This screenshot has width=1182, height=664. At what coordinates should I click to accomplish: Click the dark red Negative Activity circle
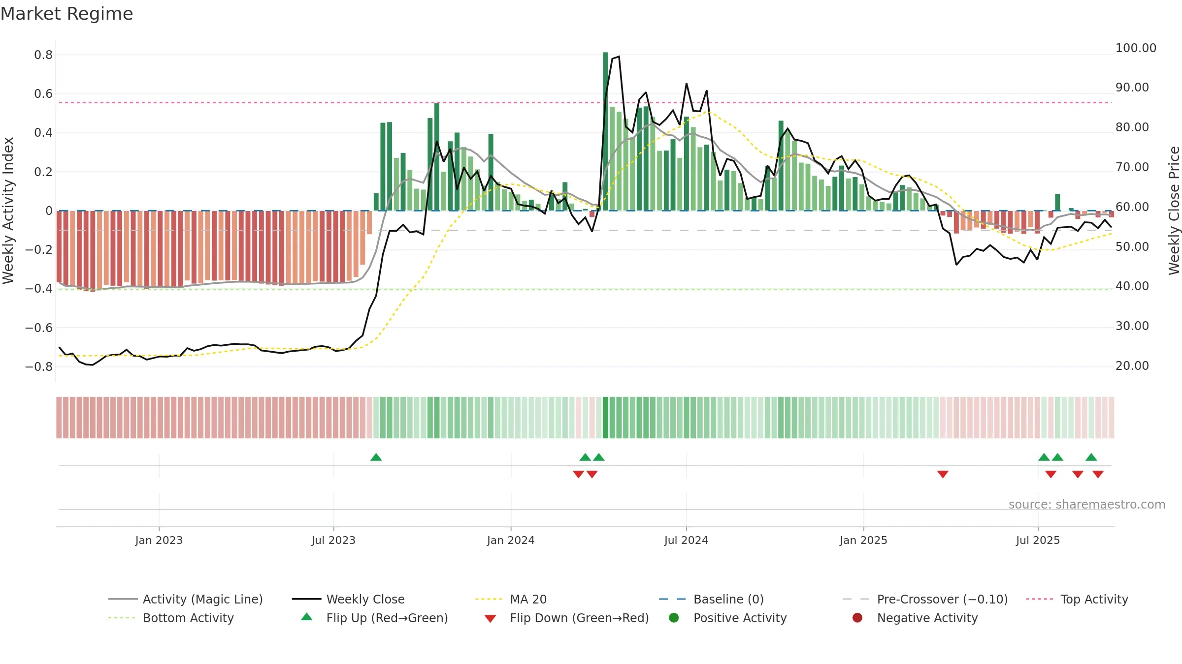pos(857,618)
